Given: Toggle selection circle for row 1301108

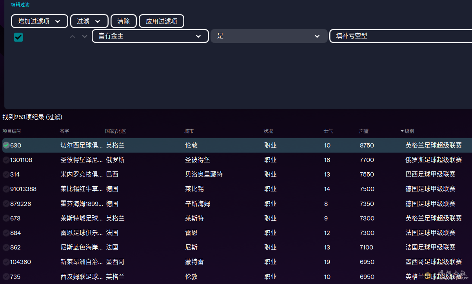Looking at the screenshot, I should tap(6, 160).
